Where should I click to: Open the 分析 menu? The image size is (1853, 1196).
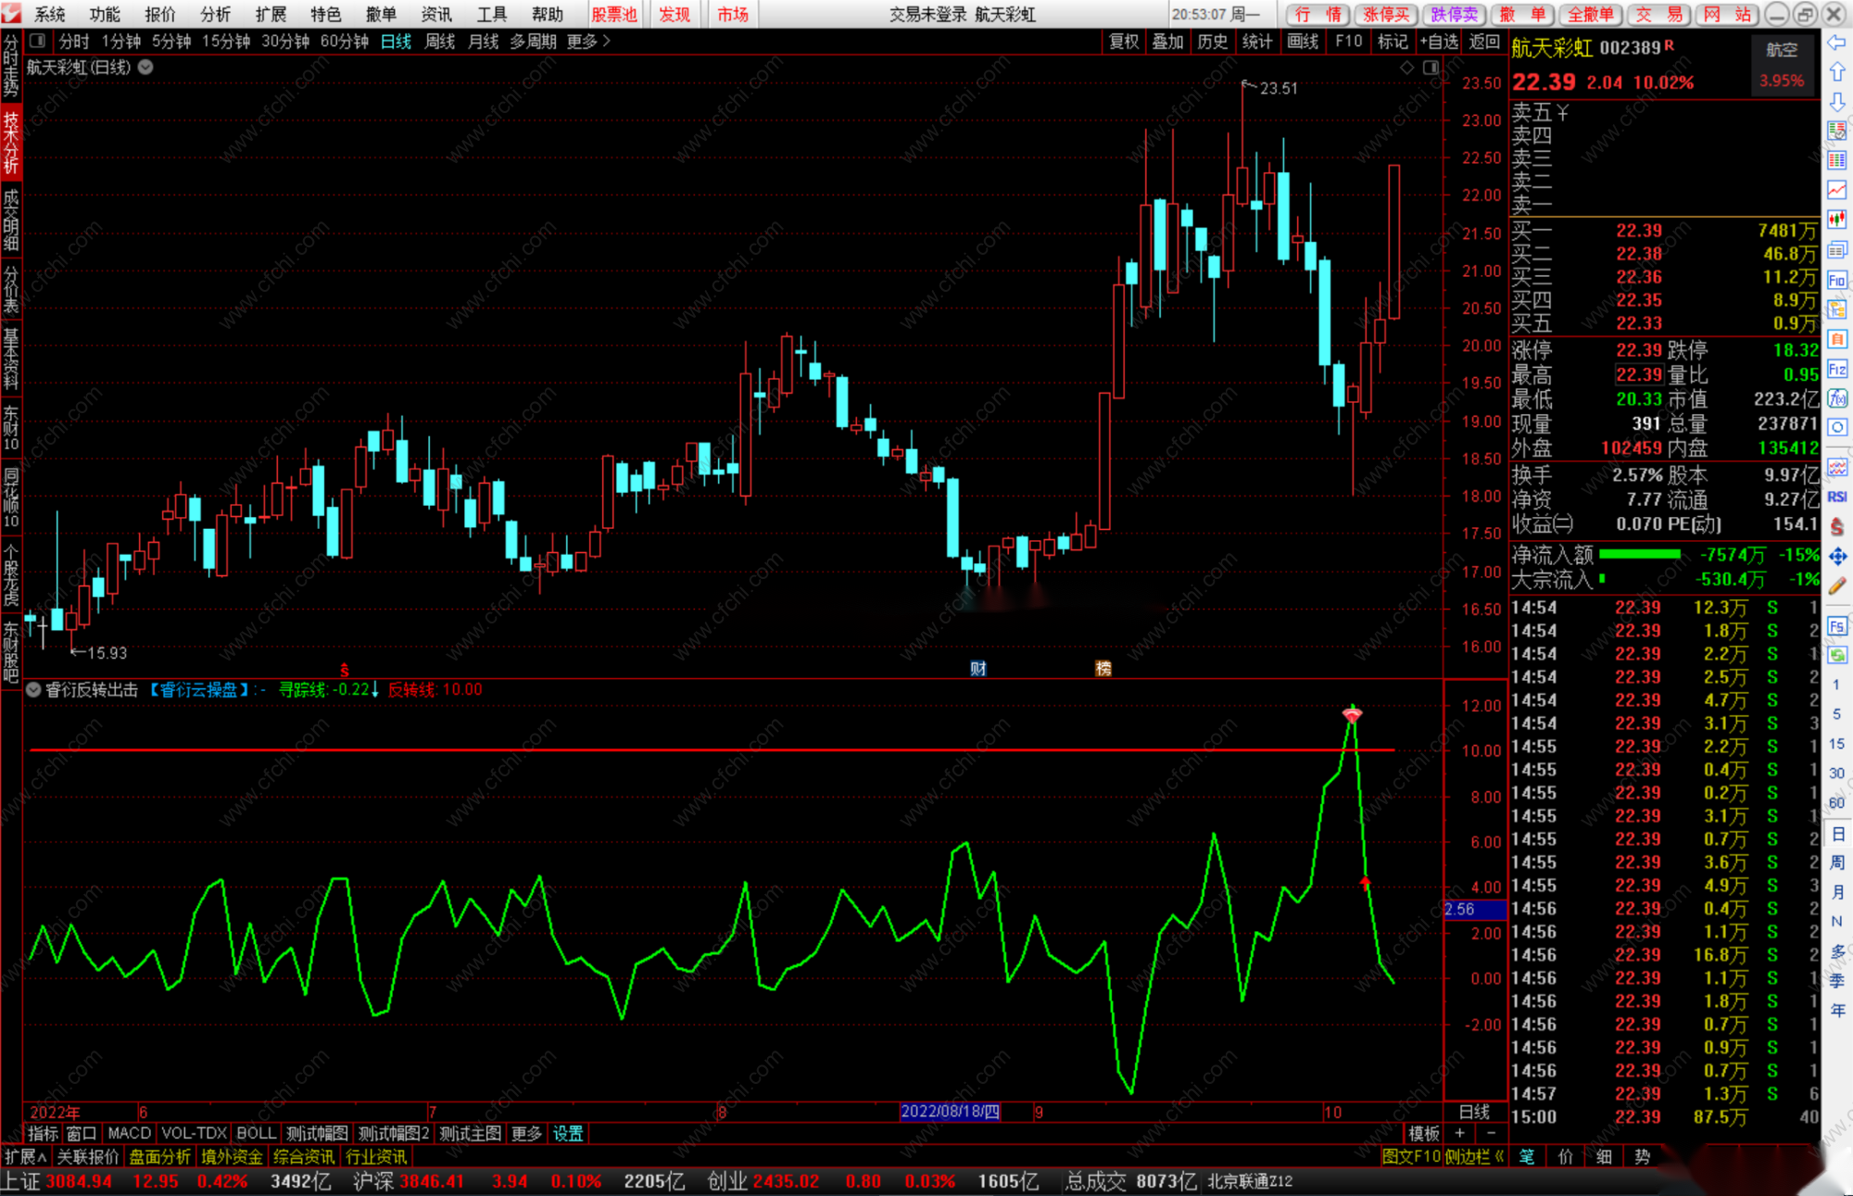coord(215,14)
